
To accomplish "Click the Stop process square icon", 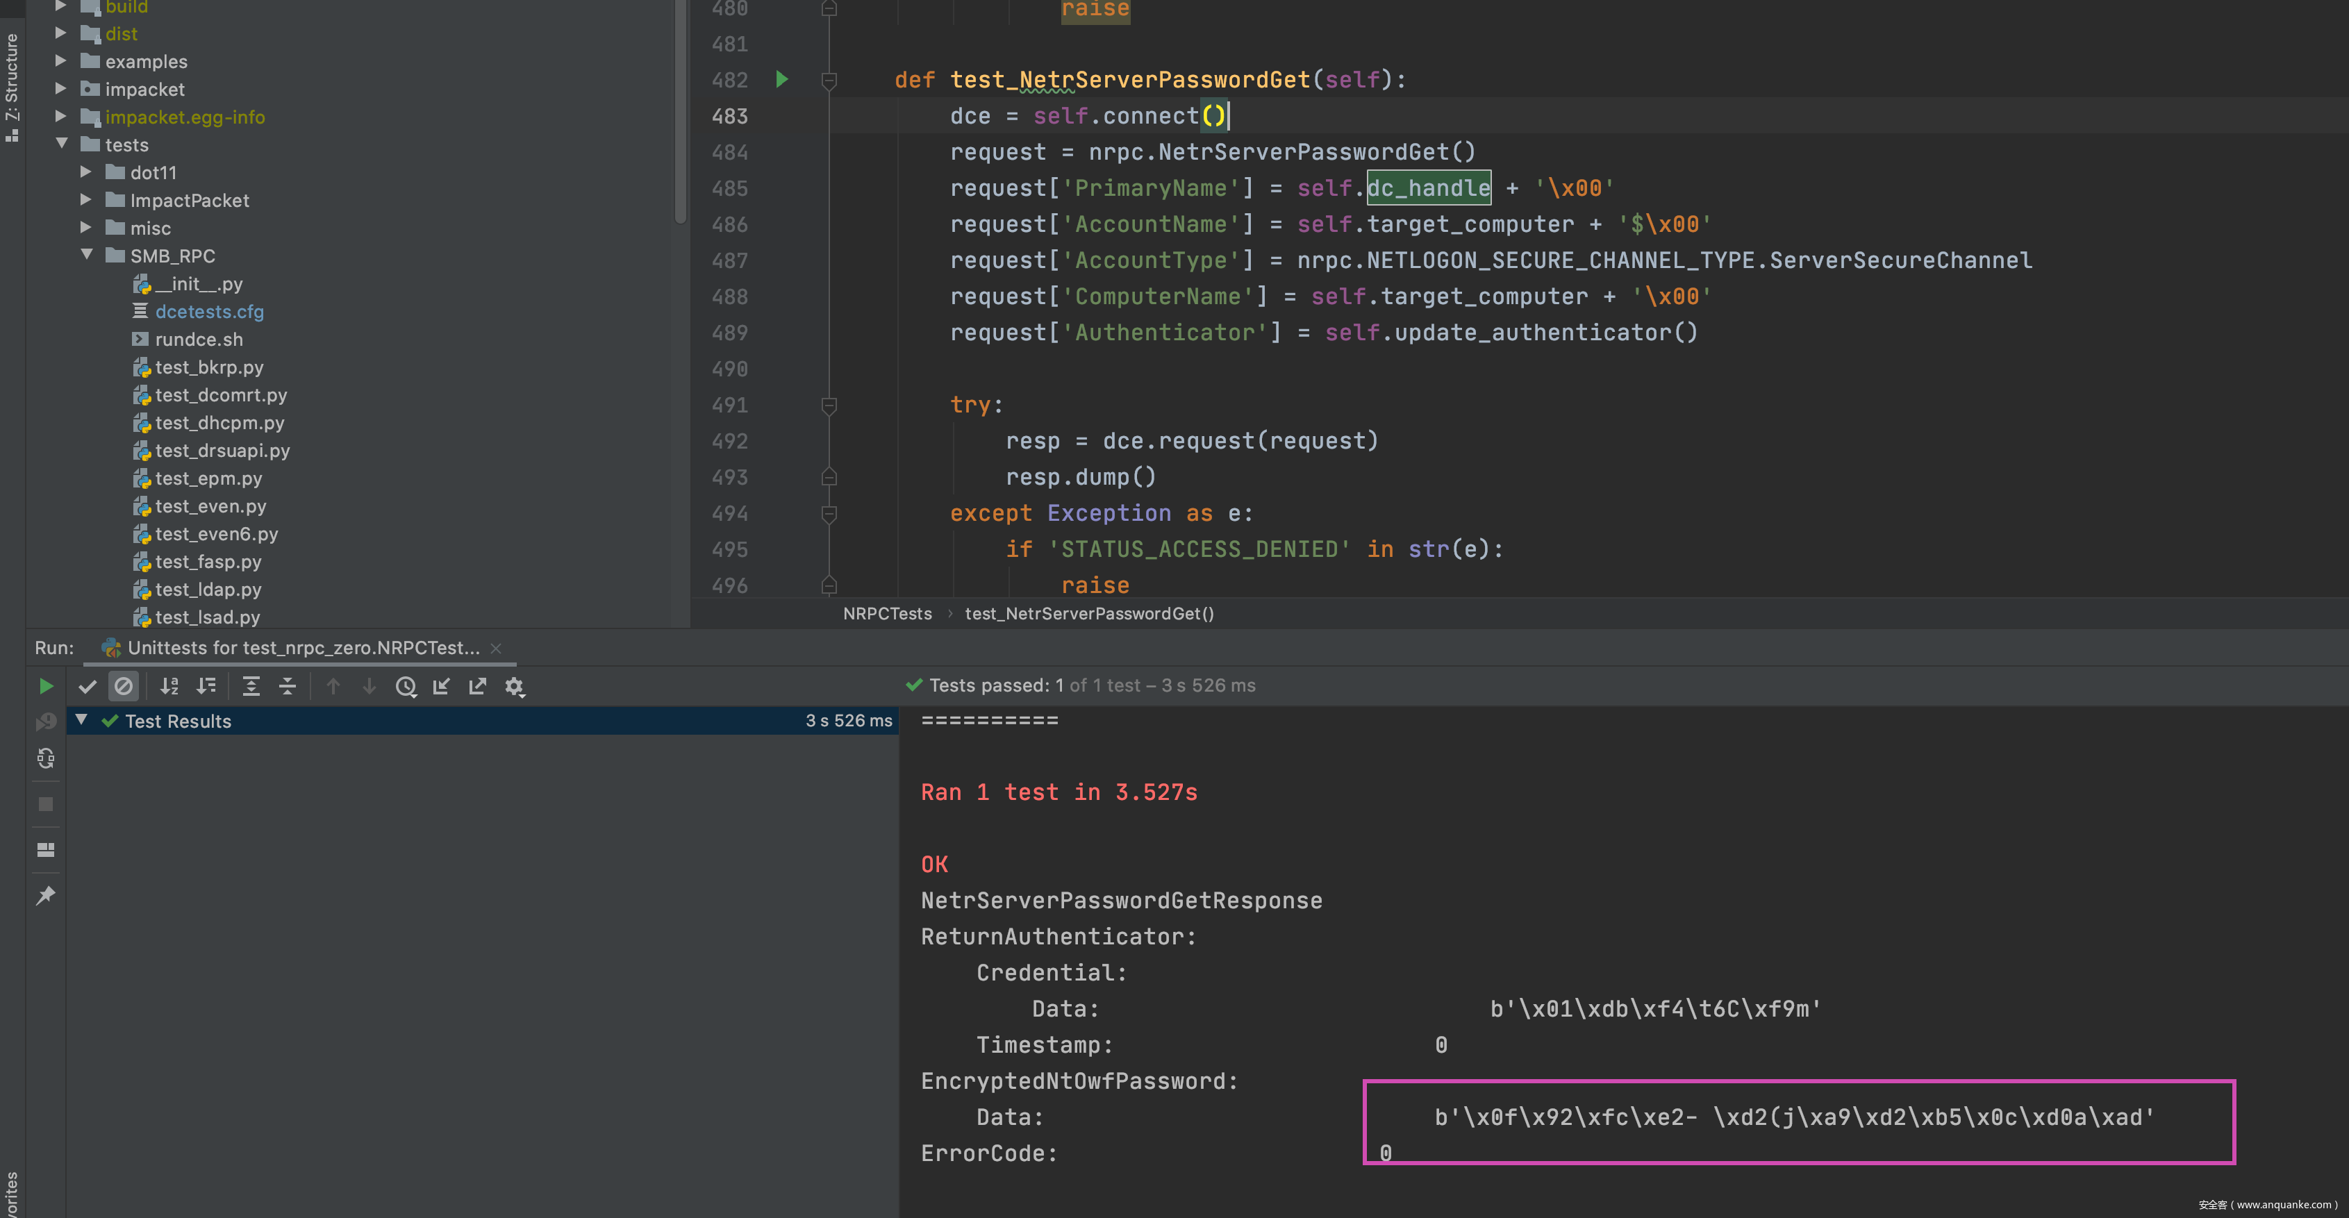I will click(46, 804).
